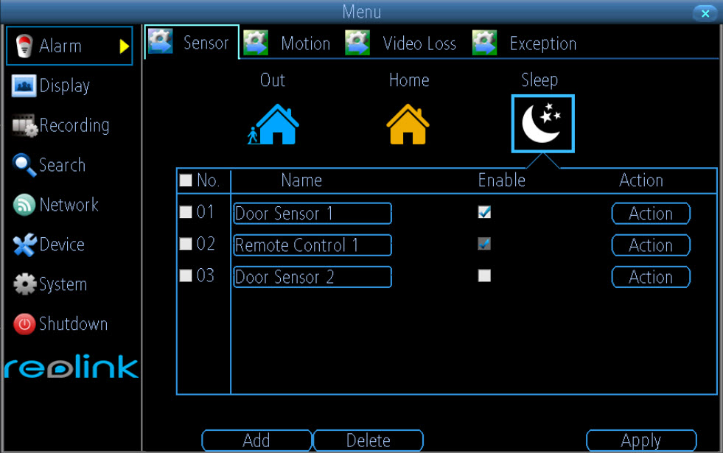
Task: Close the Menu window
Action: pyautogui.click(x=705, y=13)
